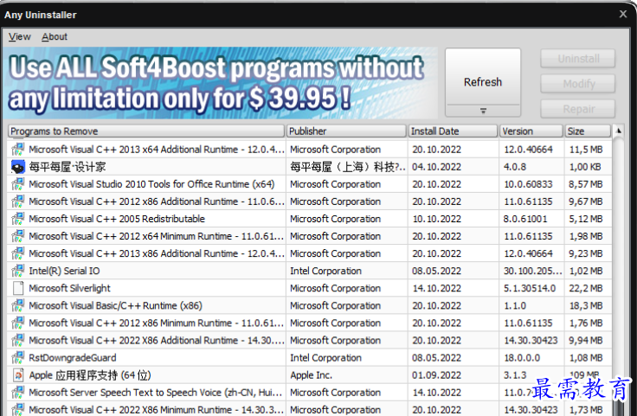The width and height of the screenshot is (637, 416).
Task: Click the Apple 应用程序支持 (64 位) icon
Action: [x=18, y=375]
